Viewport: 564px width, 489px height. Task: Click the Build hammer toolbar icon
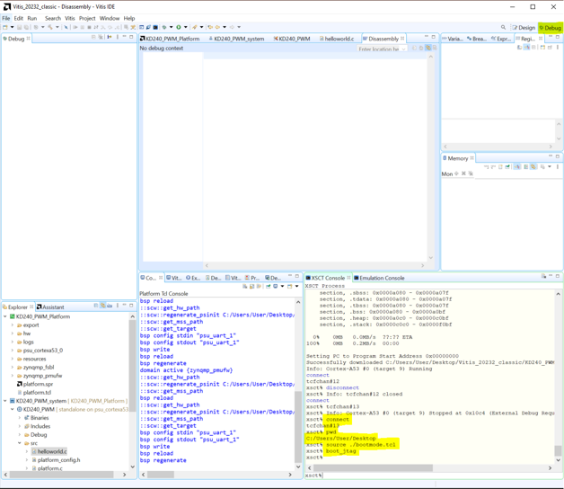(50, 27)
